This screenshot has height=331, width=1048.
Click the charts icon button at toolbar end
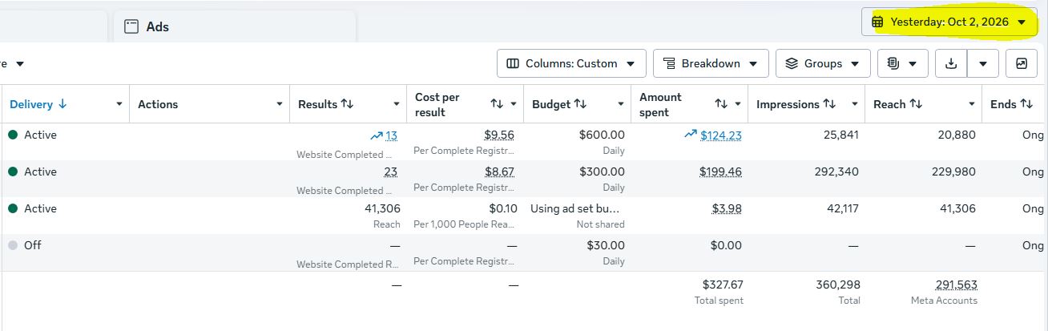(x=1022, y=63)
